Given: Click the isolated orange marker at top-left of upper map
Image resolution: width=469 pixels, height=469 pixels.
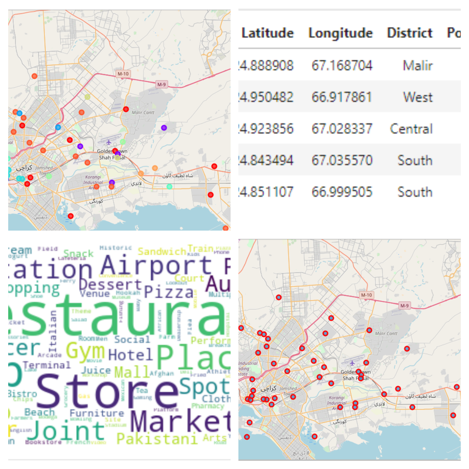Looking at the screenshot, I should [x=34, y=76].
